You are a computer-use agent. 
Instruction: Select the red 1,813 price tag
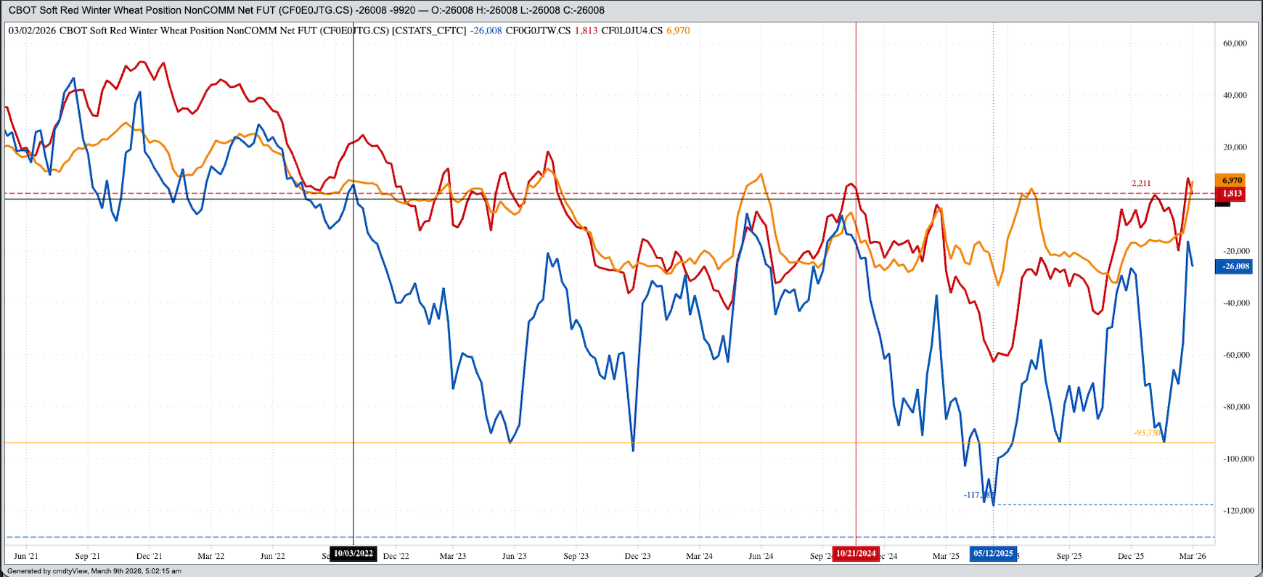(x=1231, y=194)
